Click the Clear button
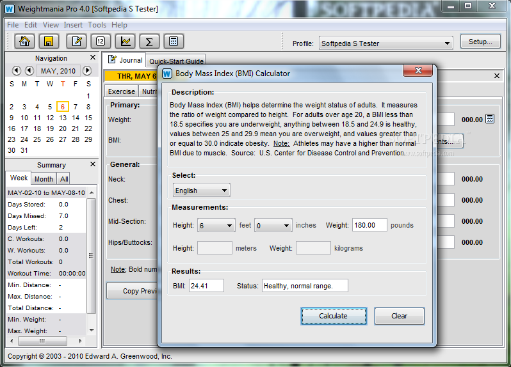The image size is (511, 367). 399,316
